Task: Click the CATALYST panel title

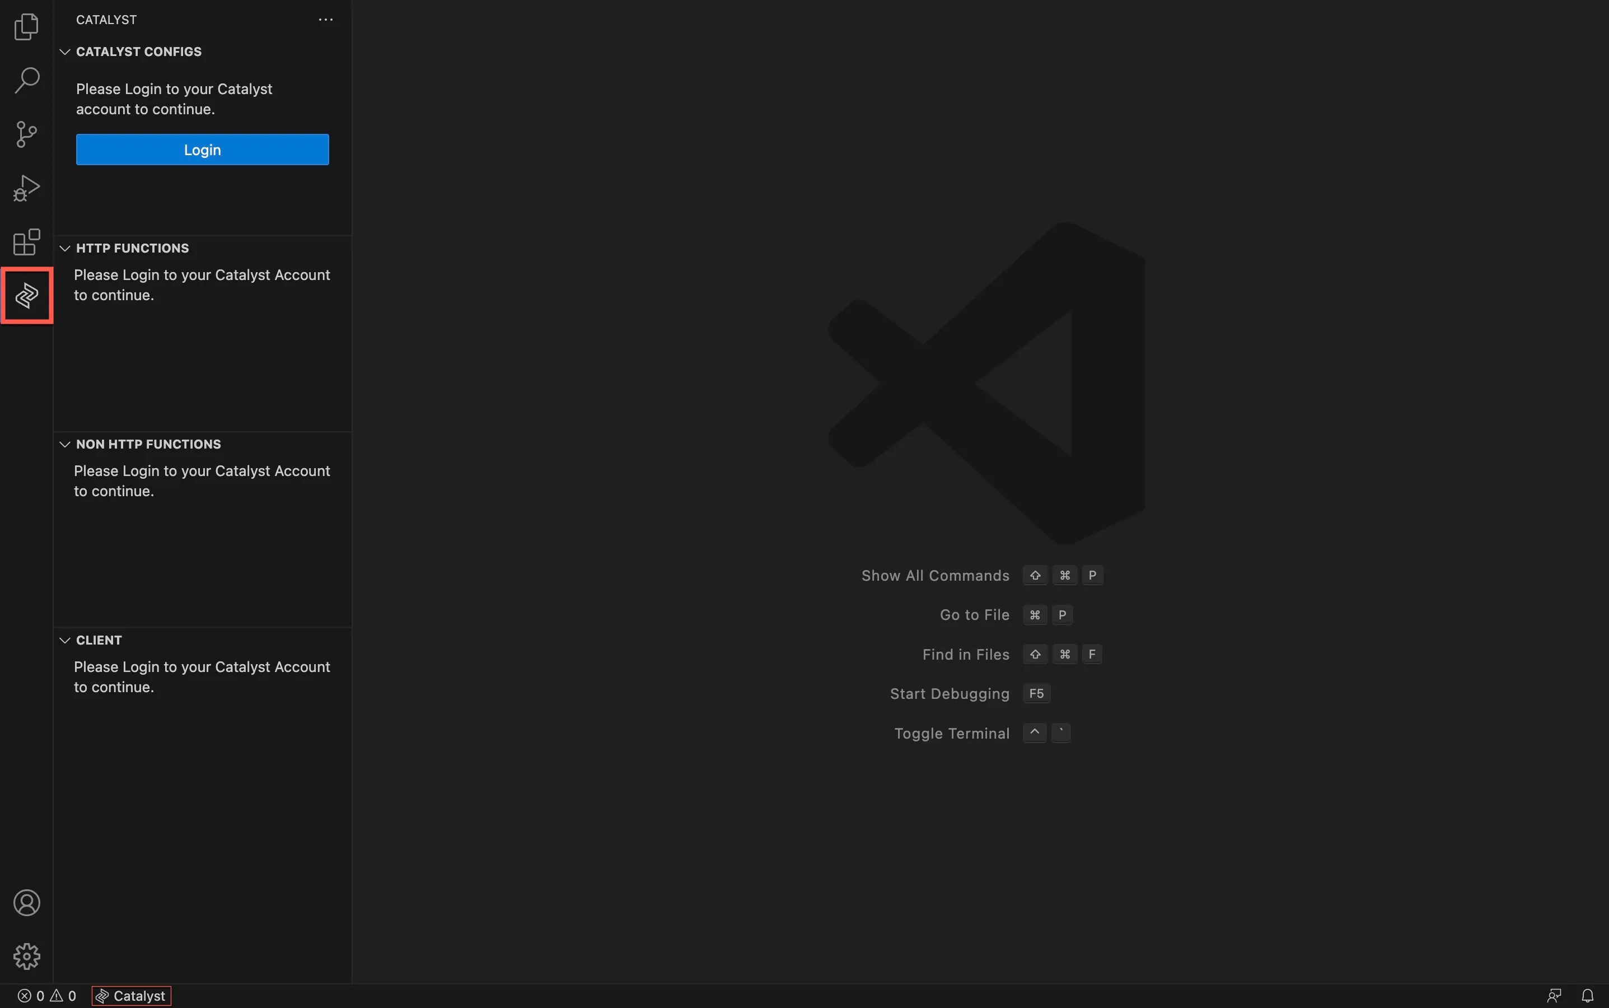Action: (106, 20)
